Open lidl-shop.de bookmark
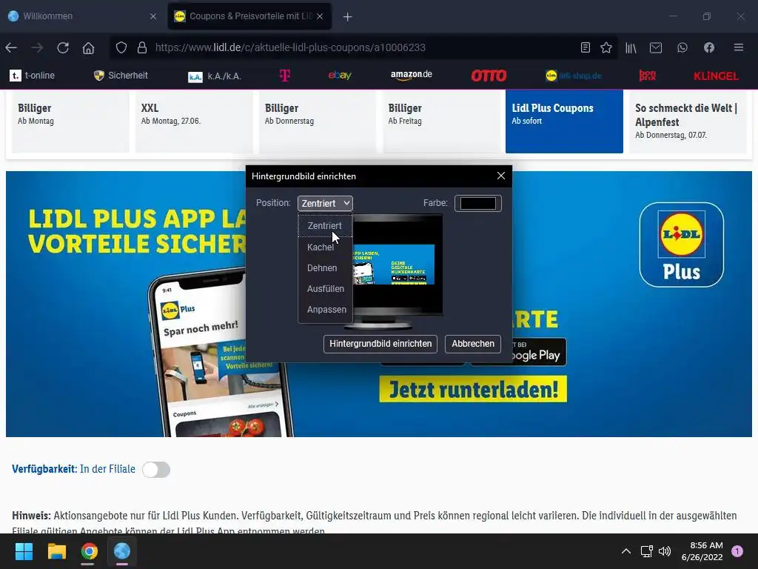 [x=574, y=76]
